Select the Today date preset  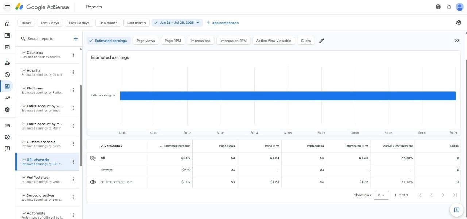pyautogui.click(x=26, y=23)
